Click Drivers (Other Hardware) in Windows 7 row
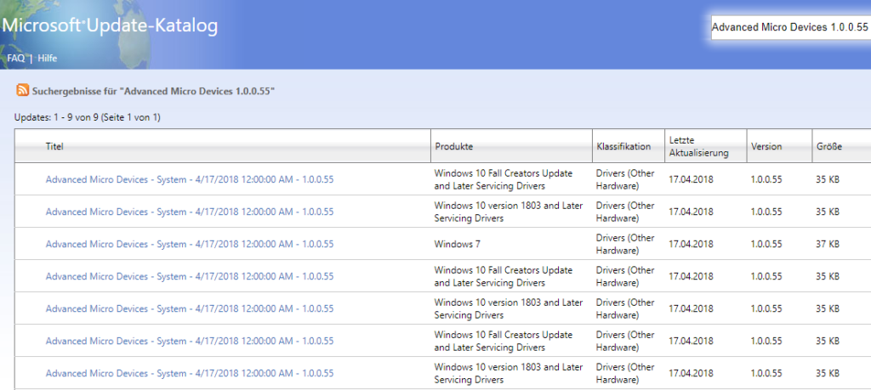Screen dimensions: 871x390 pyautogui.click(x=625, y=244)
